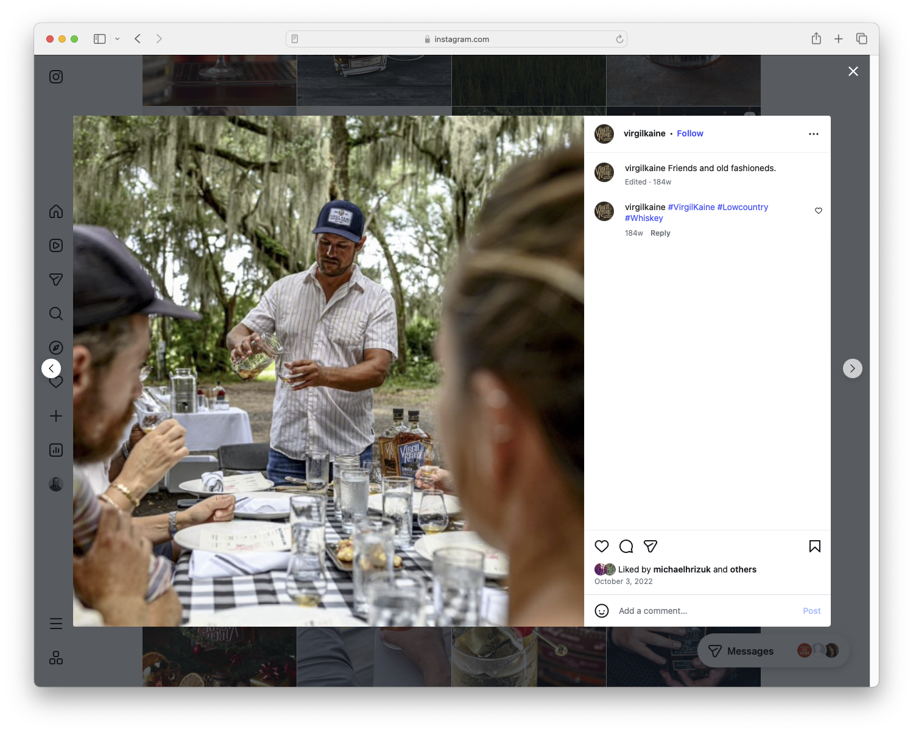Open the post options ellipsis menu

pos(814,133)
